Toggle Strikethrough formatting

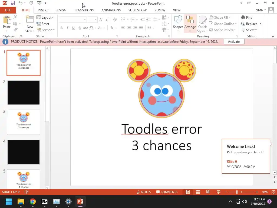point(85,28)
